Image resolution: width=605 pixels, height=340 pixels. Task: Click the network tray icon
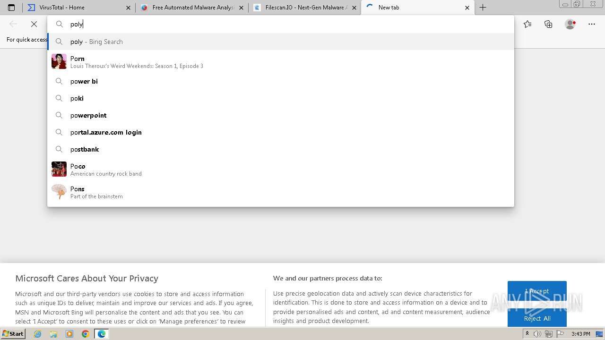click(x=549, y=334)
